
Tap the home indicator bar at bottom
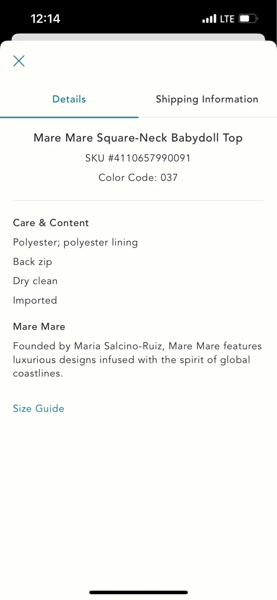138,592
